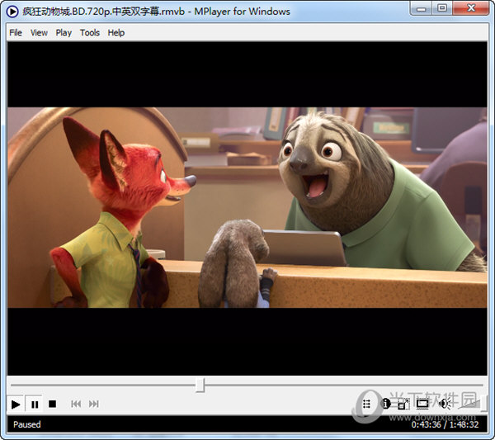Click the compact mode icon

403,404
